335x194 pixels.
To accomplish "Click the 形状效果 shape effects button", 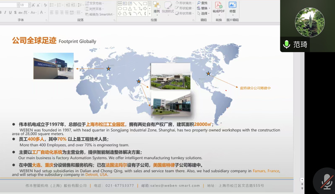I will (184, 13).
